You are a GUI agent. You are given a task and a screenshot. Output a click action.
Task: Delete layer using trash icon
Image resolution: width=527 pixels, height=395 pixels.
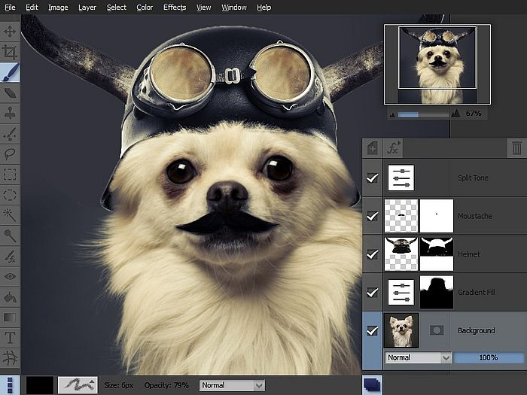pyautogui.click(x=516, y=148)
